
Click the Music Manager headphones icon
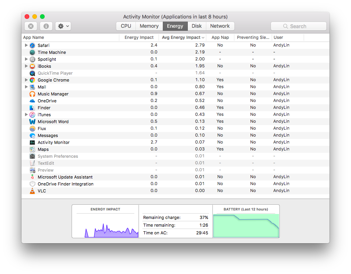point(32,94)
